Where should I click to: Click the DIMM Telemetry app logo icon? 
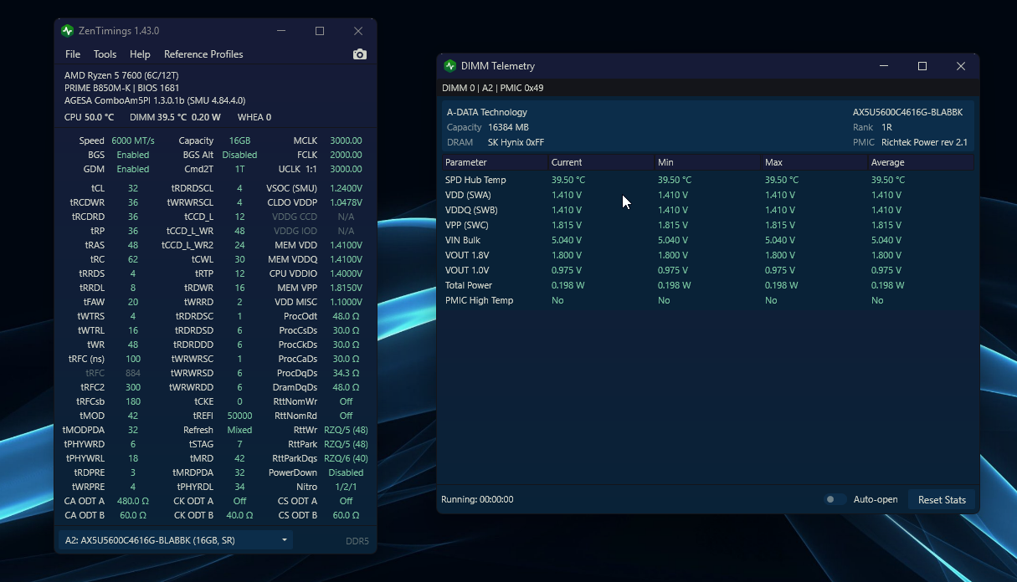(450, 66)
